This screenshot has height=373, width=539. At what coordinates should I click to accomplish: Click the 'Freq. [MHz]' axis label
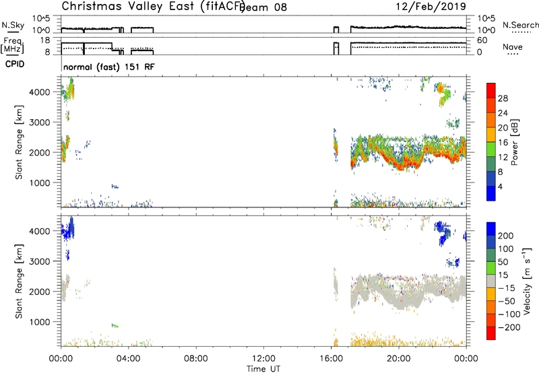click(12, 45)
